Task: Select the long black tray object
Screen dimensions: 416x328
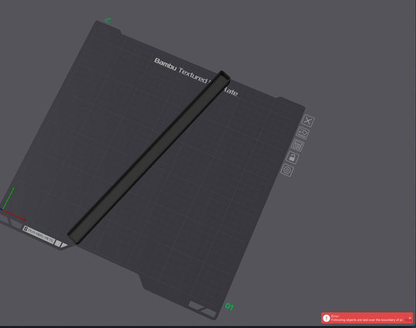Action: (x=149, y=157)
